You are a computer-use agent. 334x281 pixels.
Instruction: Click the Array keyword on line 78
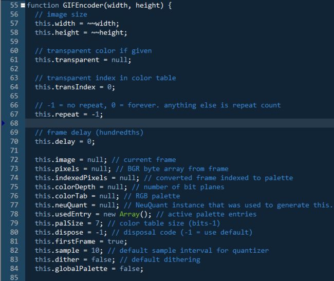tap(129, 214)
